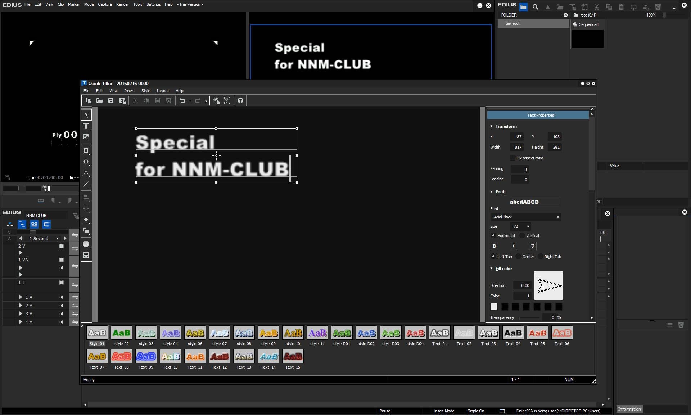Toggle mute on 4 A audio track
Viewport: 691px width, 415px height.
coord(62,322)
